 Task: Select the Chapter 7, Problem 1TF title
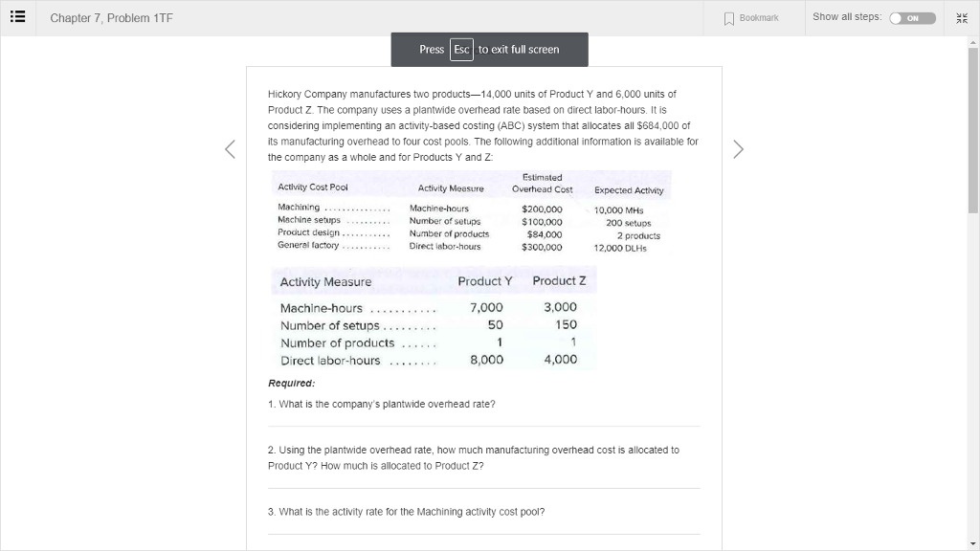coord(111,16)
